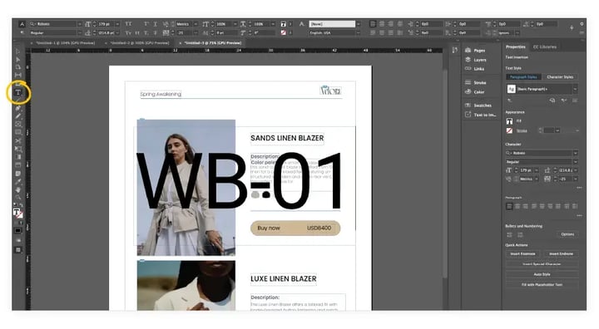Viewport: 599px width, 329px height.
Task: Click the bullets Options button
Action: pos(567,234)
